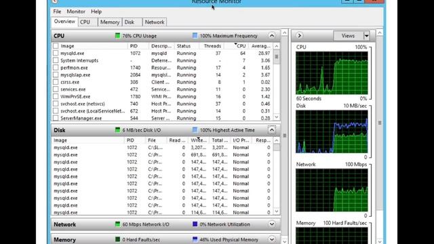Tick the select-all checkbox beside Image header

(56, 46)
